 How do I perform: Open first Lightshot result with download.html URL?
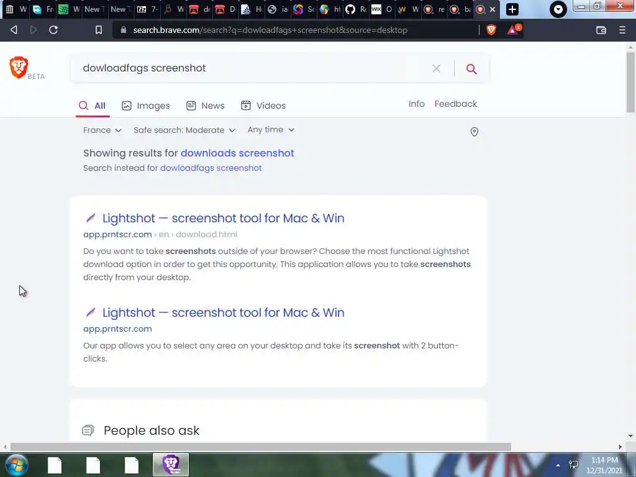(x=223, y=218)
